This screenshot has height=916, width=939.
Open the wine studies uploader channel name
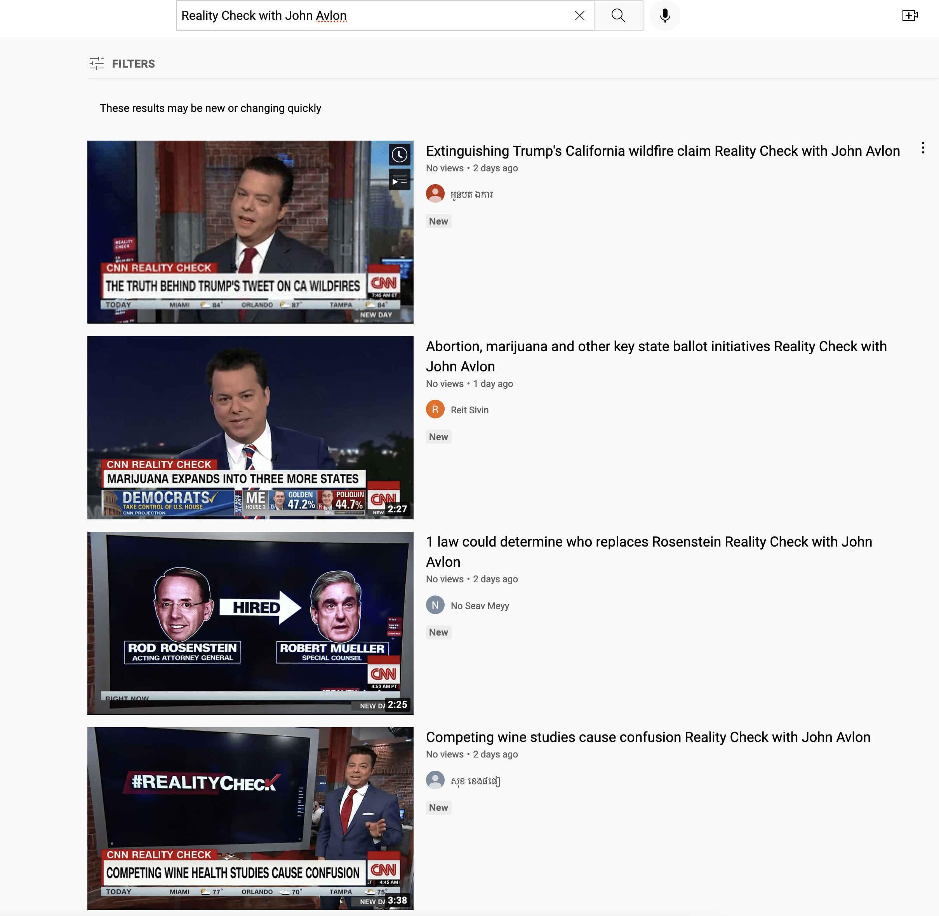point(475,781)
